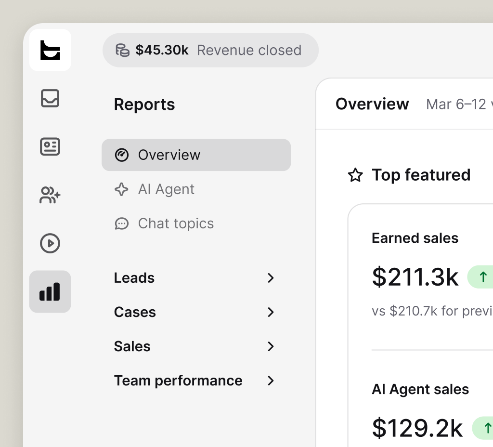Expand the Leads section chevron
The width and height of the screenshot is (493, 447).
pos(271,278)
